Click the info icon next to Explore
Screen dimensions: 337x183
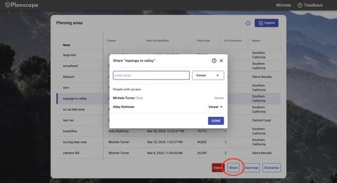[x=248, y=23]
